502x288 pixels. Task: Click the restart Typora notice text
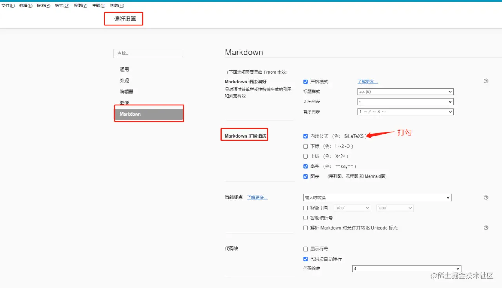[x=257, y=72]
